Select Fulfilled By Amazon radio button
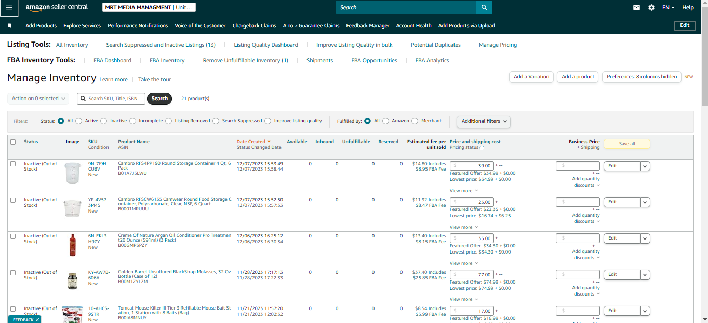The height and width of the screenshot is (323, 708). coord(385,121)
